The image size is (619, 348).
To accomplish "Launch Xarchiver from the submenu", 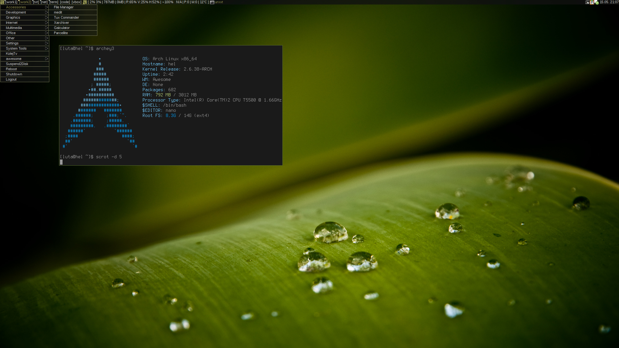I will pyautogui.click(x=73, y=23).
